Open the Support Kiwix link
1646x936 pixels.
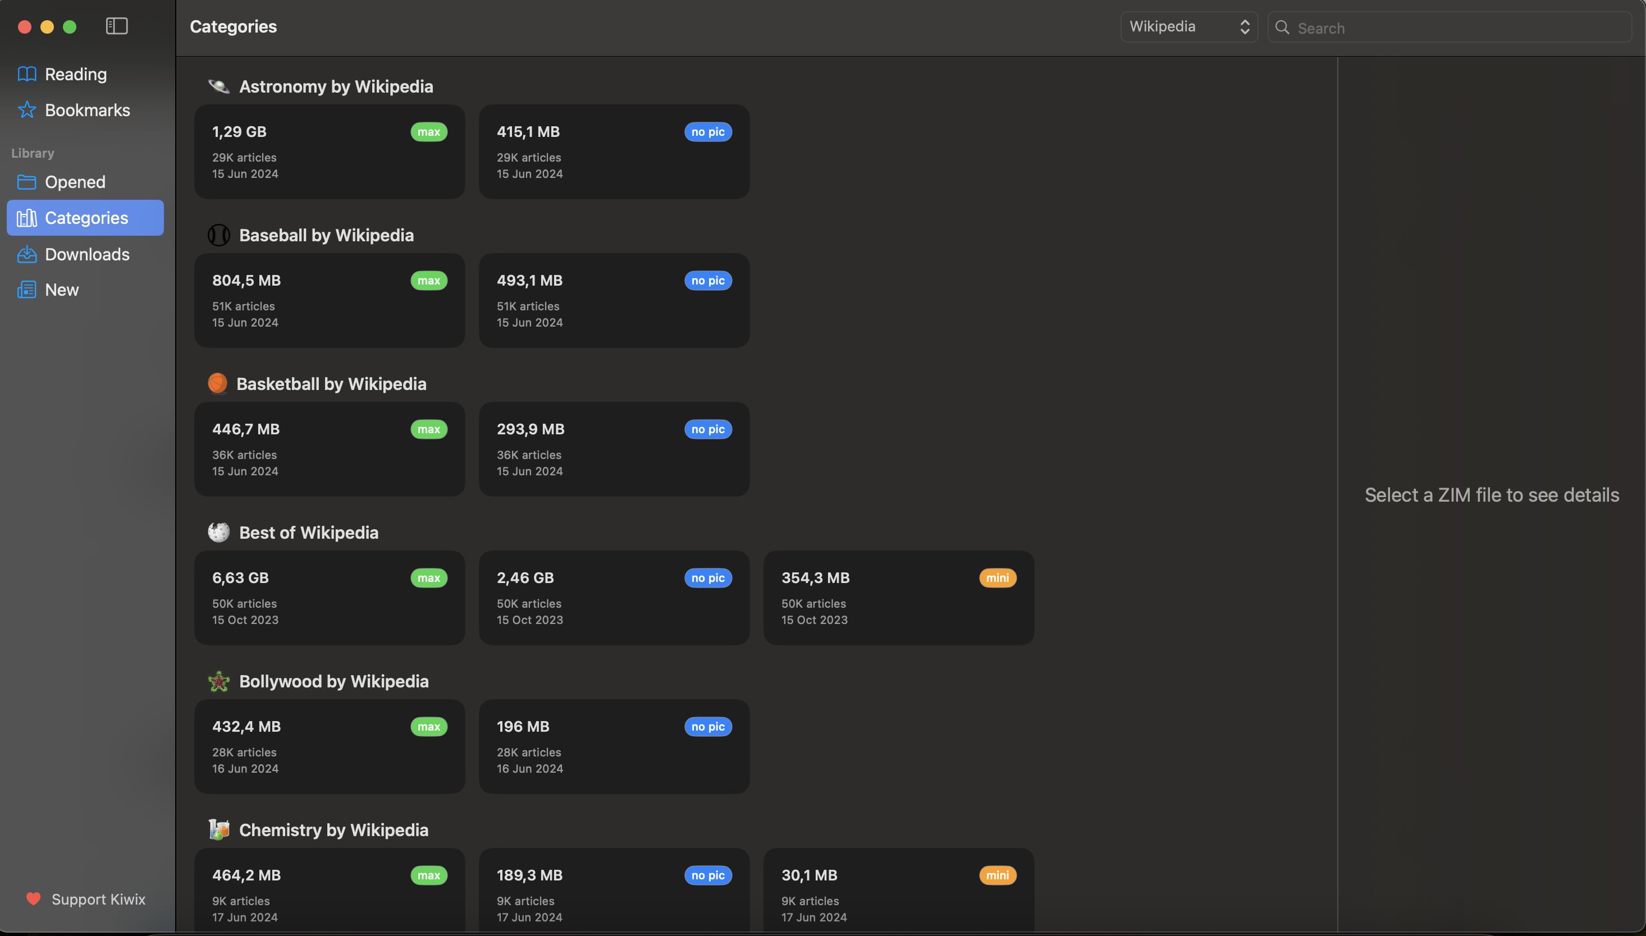(x=85, y=899)
